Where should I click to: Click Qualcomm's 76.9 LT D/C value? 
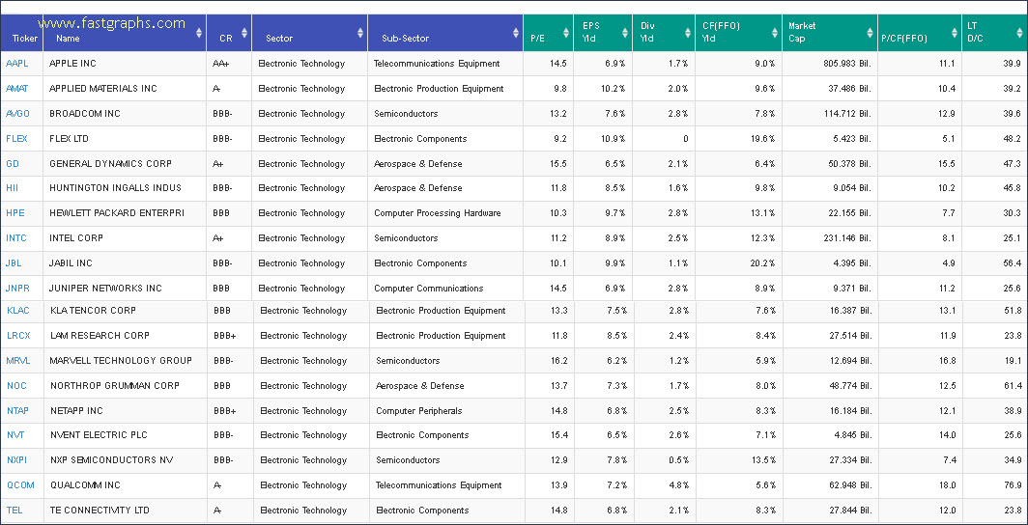tap(1013, 485)
